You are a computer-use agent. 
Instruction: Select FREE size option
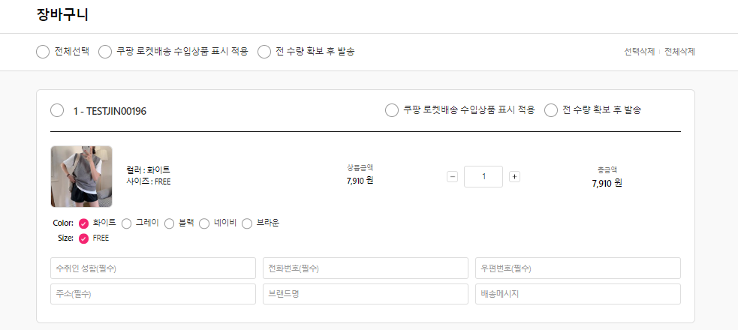[x=84, y=238]
